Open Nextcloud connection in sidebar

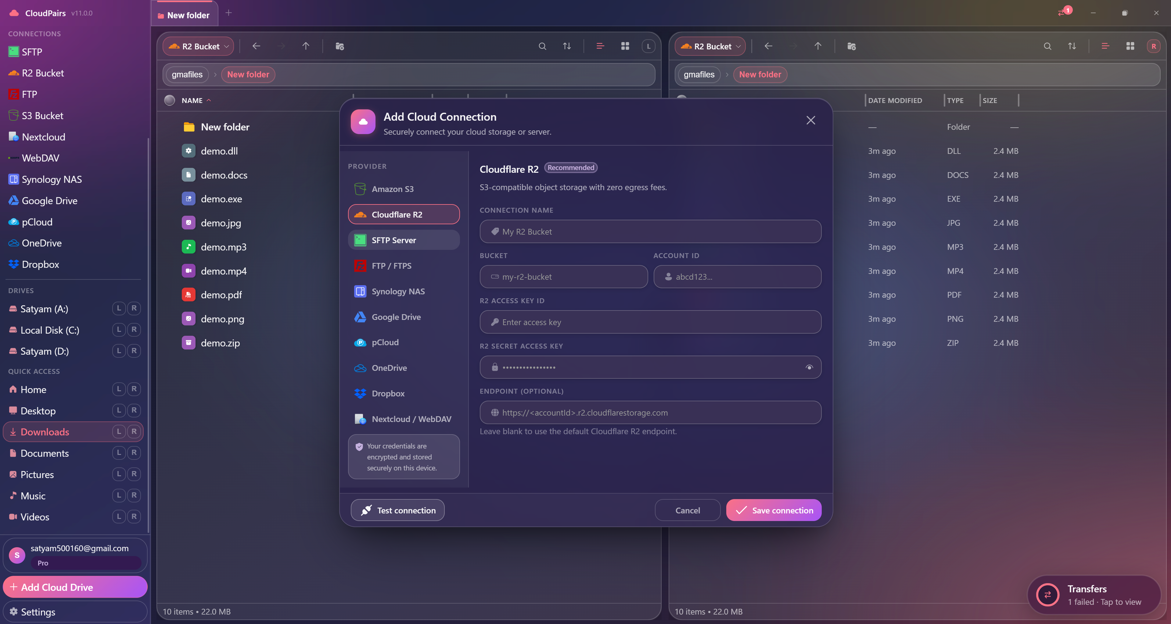pyautogui.click(x=73, y=137)
